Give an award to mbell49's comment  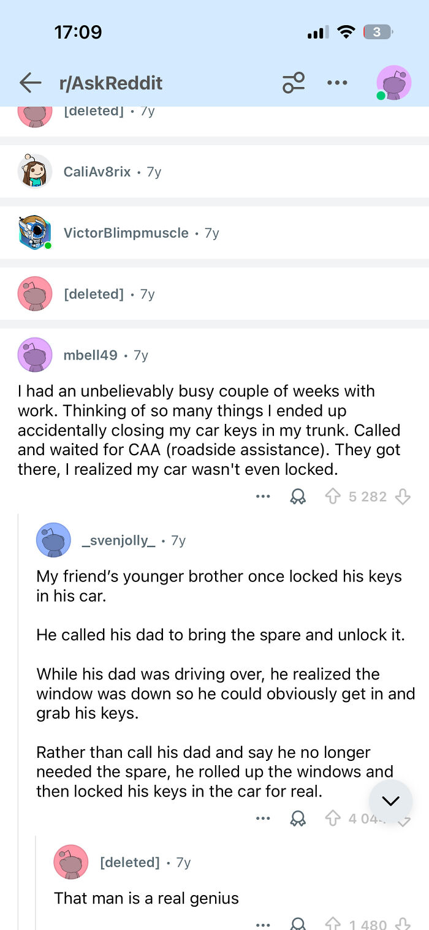click(298, 497)
